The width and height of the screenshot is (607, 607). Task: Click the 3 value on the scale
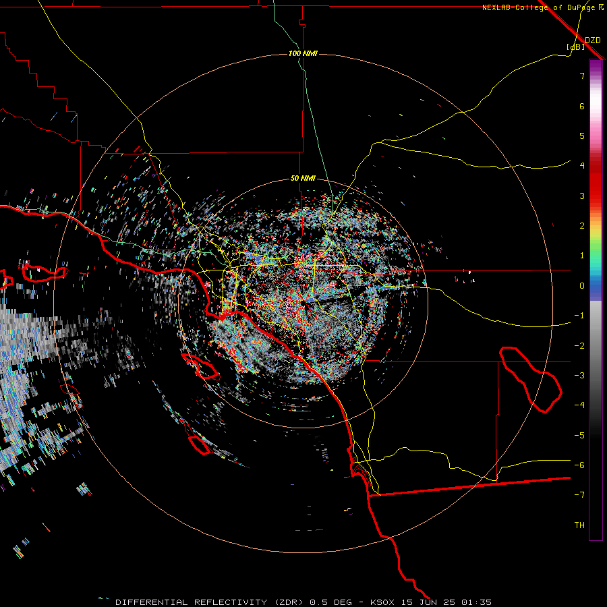click(x=582, y=196)
